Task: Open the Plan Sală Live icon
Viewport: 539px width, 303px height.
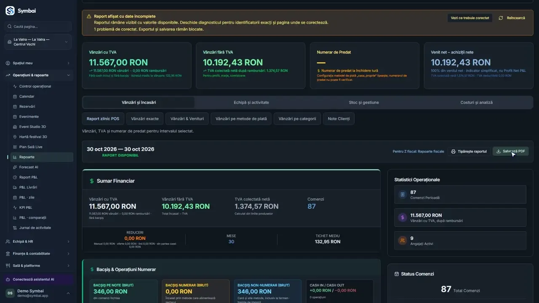Action: point(15,147)
